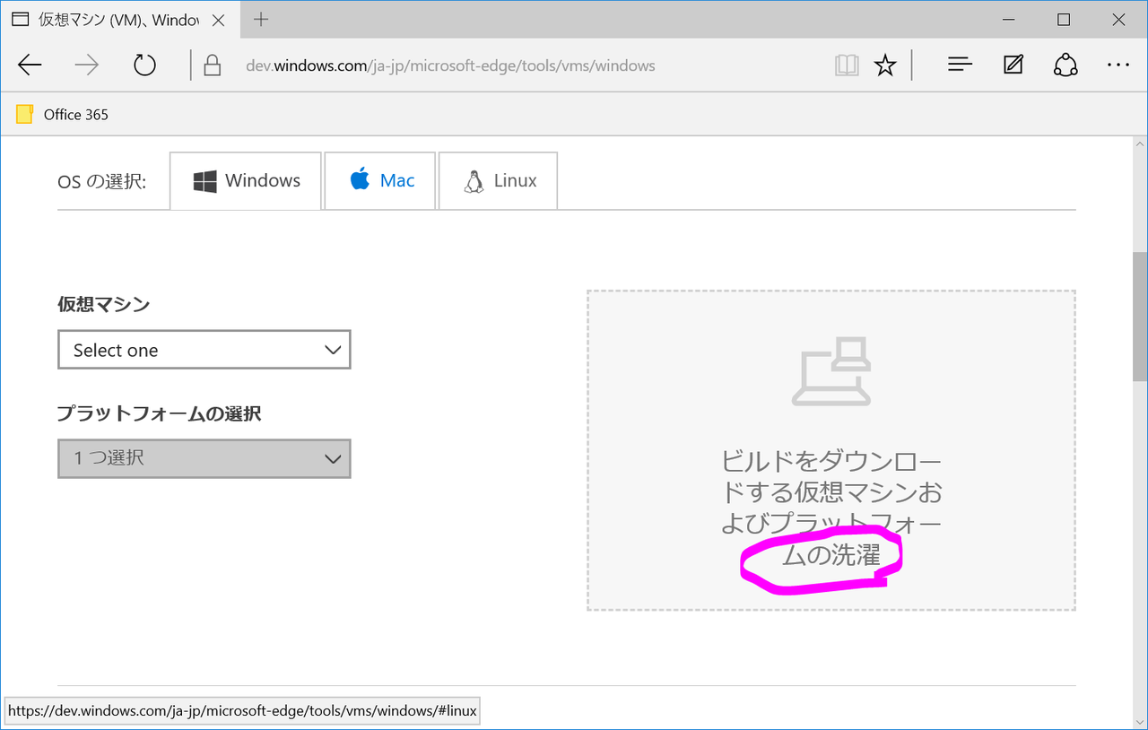Screen dimensions: 1148x730
Task: Open the Share icon
Action: click(1065, 65)
